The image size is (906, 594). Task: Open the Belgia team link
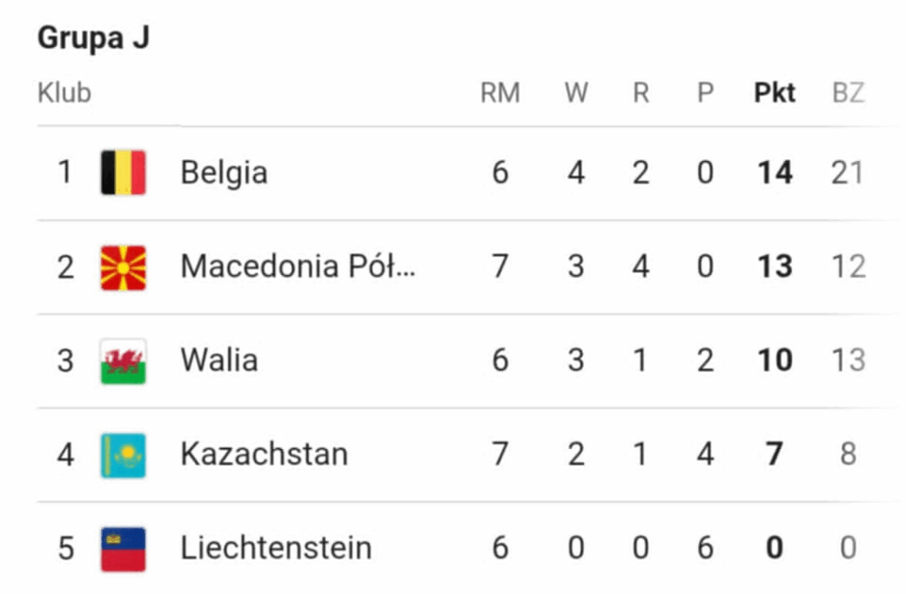pos(224,172)
